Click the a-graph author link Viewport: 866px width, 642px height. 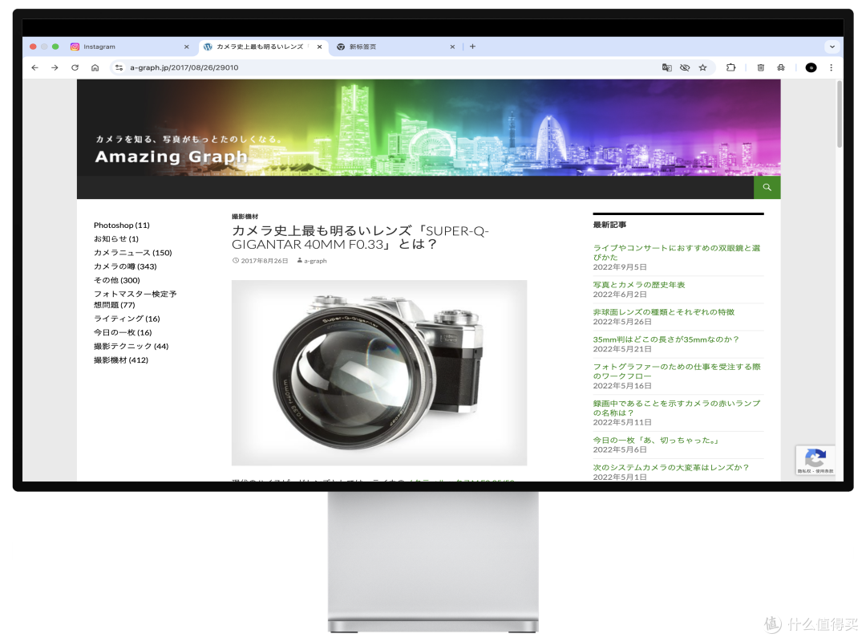(x=315, y=261)
